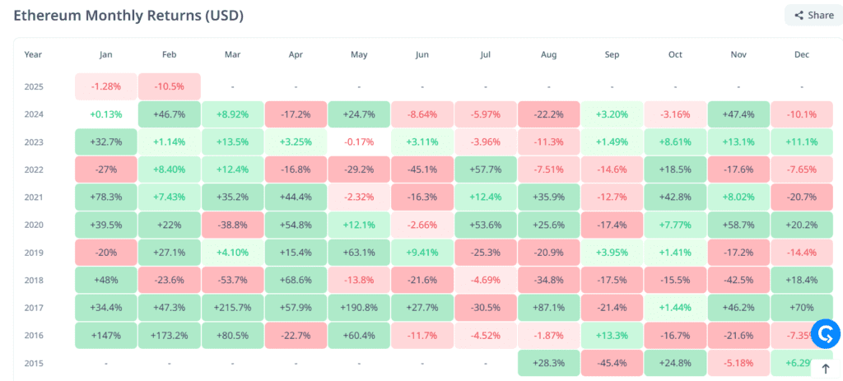This screenshot has width=843, height=381.
Task: Select the Jun column header
Action: pyautogui.click(x=422, y=54)
